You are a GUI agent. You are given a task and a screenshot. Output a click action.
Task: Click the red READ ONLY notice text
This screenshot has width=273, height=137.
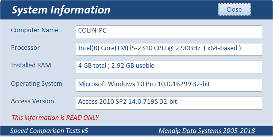[x=55, y=118]
